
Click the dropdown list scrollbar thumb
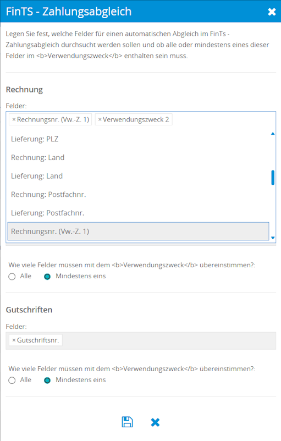tap(273, 178)
